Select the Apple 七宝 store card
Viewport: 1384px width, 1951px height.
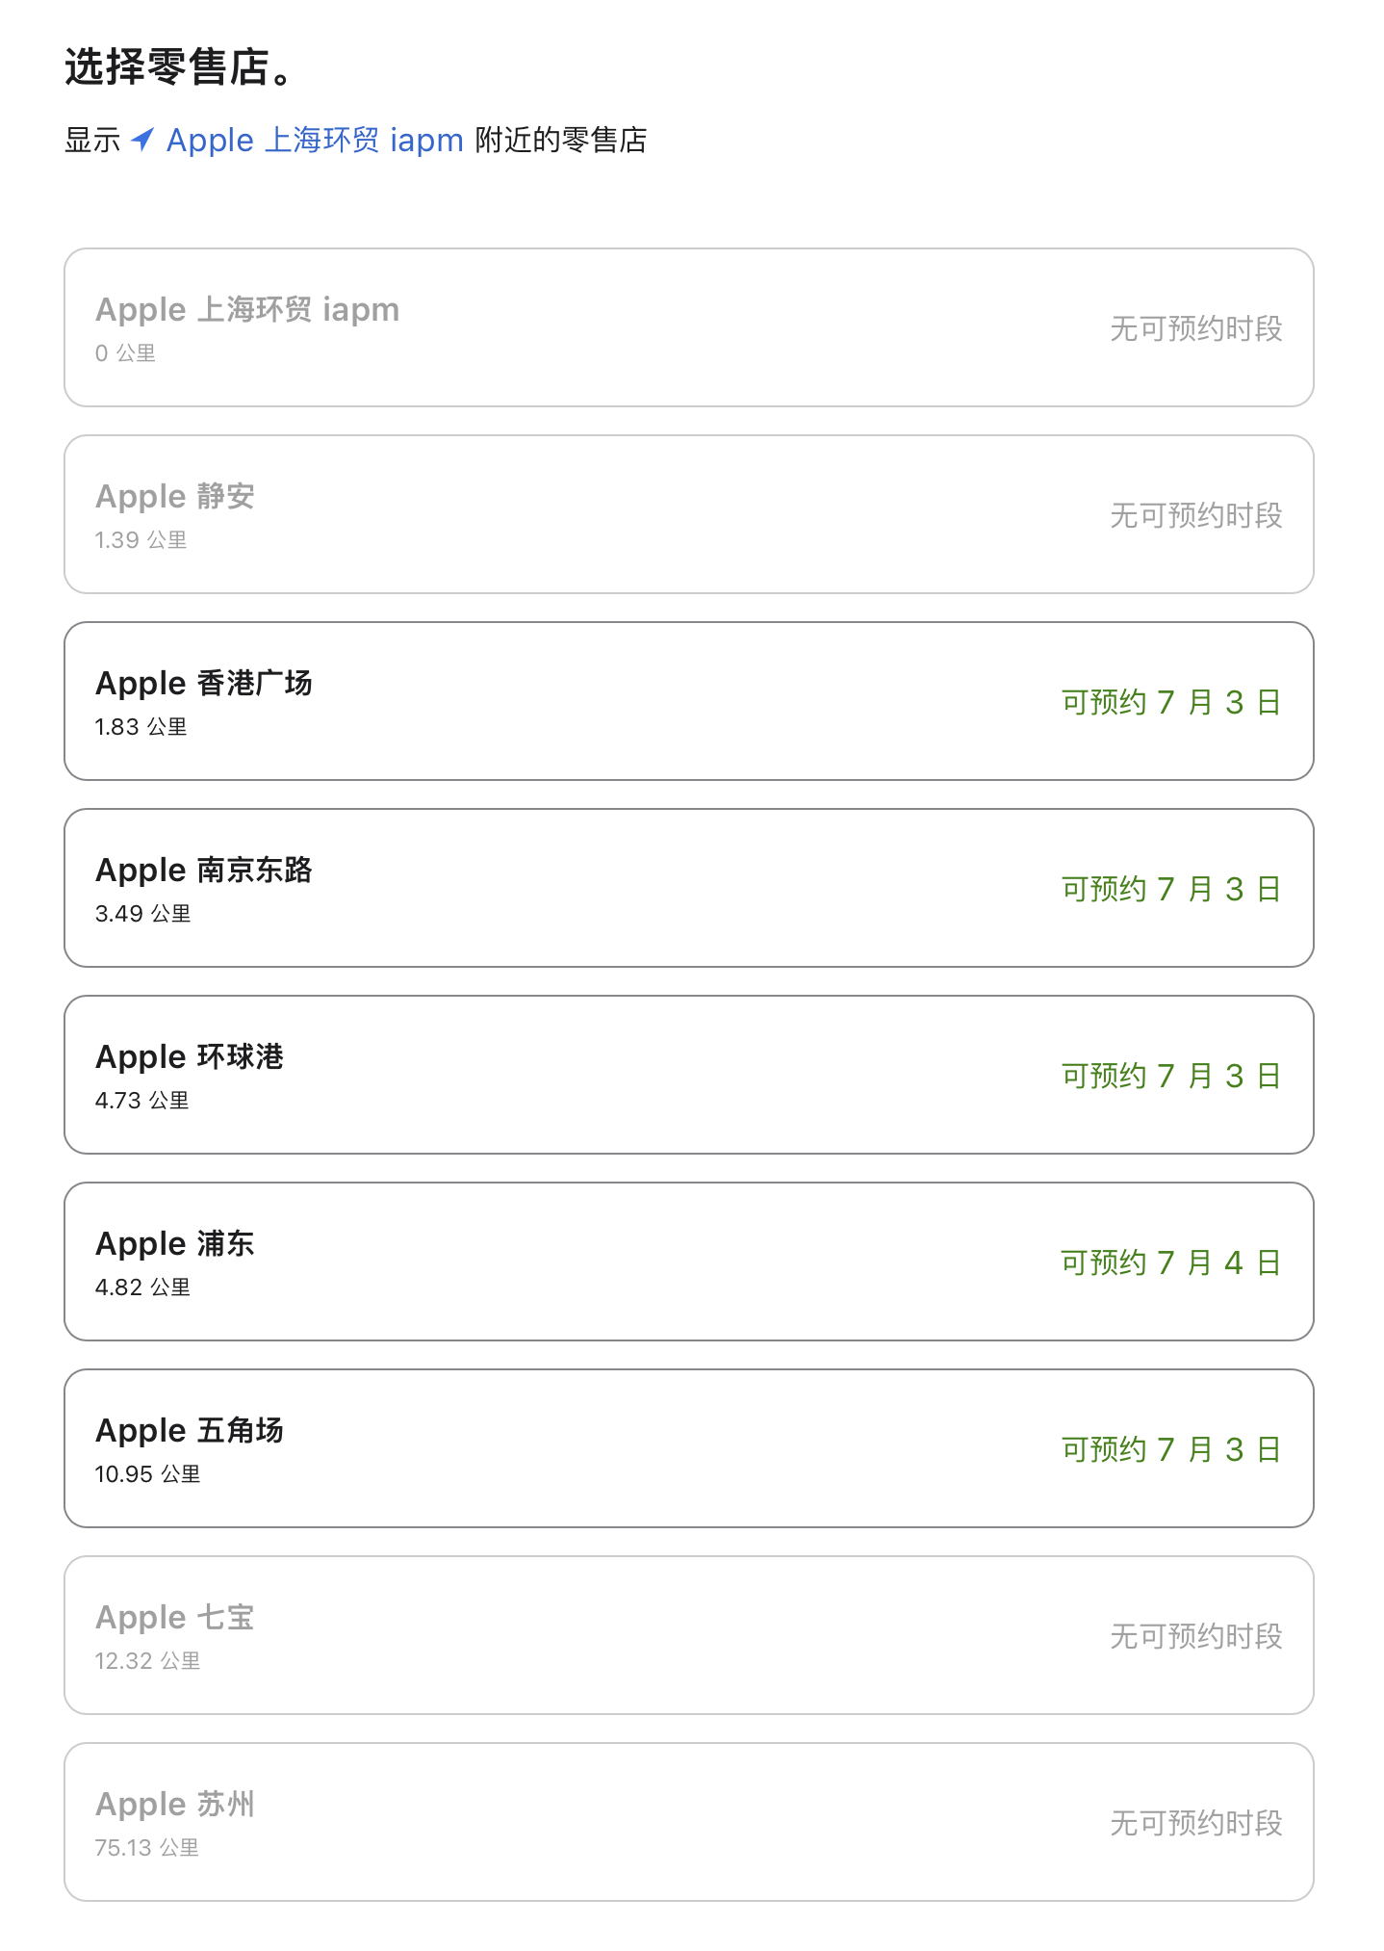(x=688, y=1635)
